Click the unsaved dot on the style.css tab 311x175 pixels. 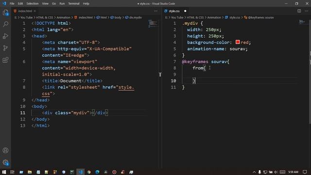point(185,11)
